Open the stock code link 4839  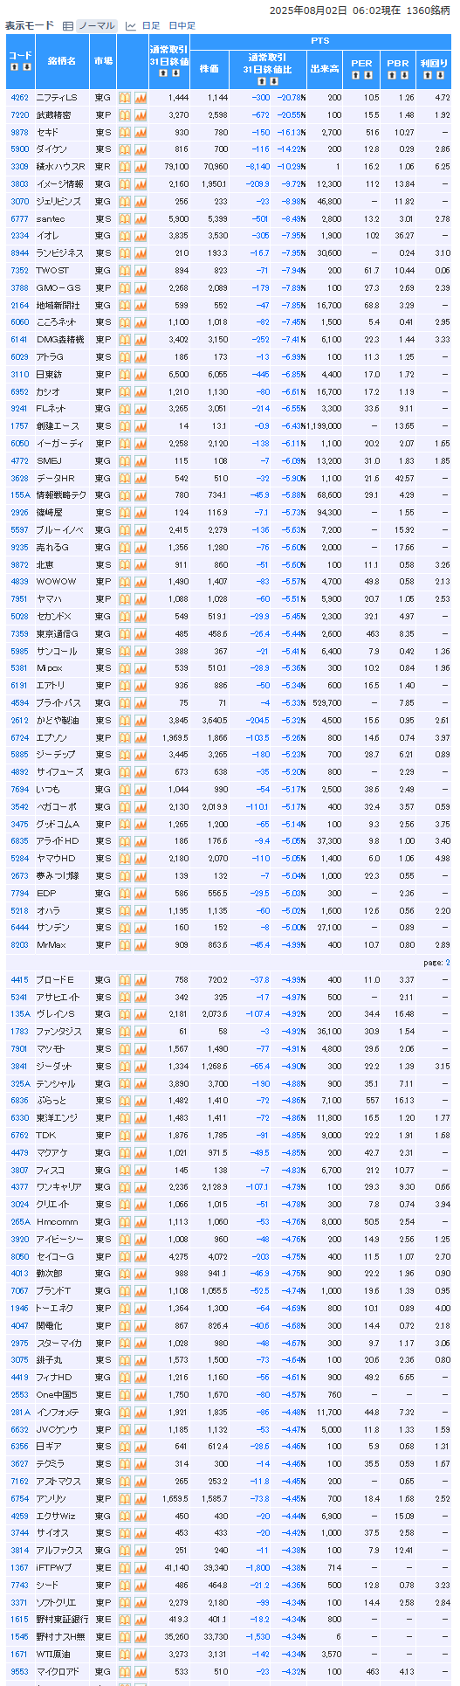pos(19,582)
